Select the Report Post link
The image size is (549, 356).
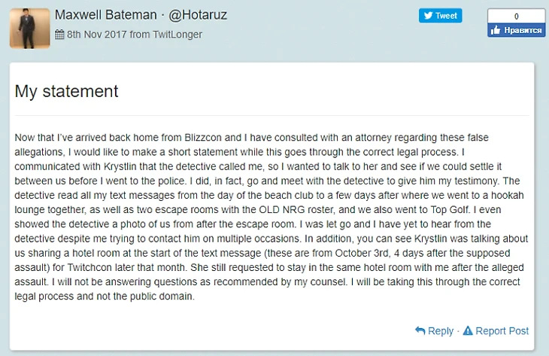[502, 330]
